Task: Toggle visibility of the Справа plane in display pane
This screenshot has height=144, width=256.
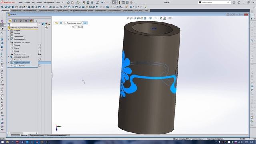Action: click(40, 51)
